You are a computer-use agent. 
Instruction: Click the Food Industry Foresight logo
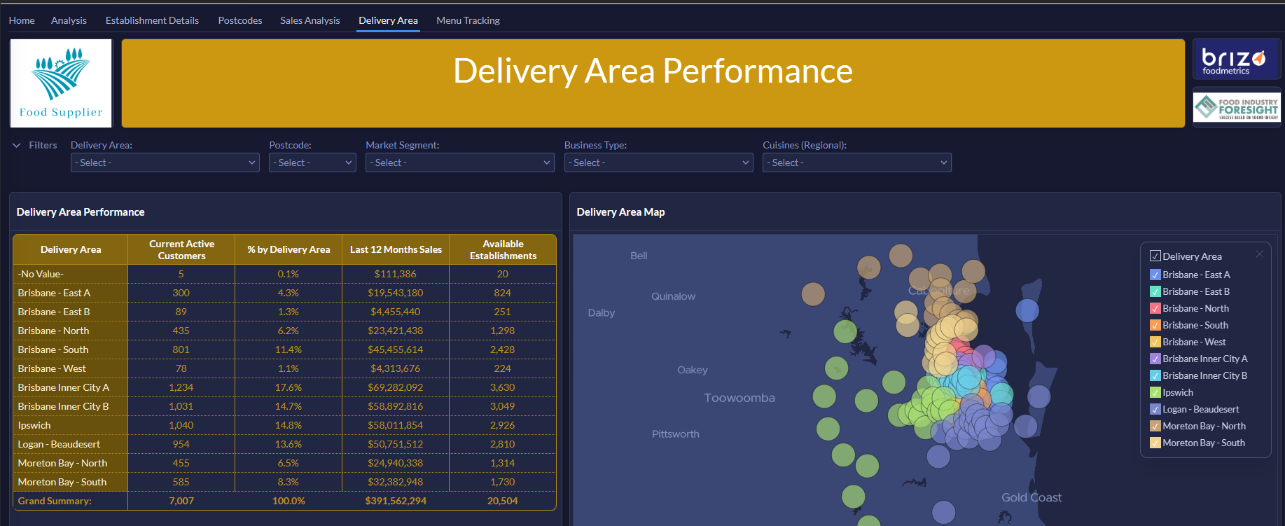[1237, 107]
